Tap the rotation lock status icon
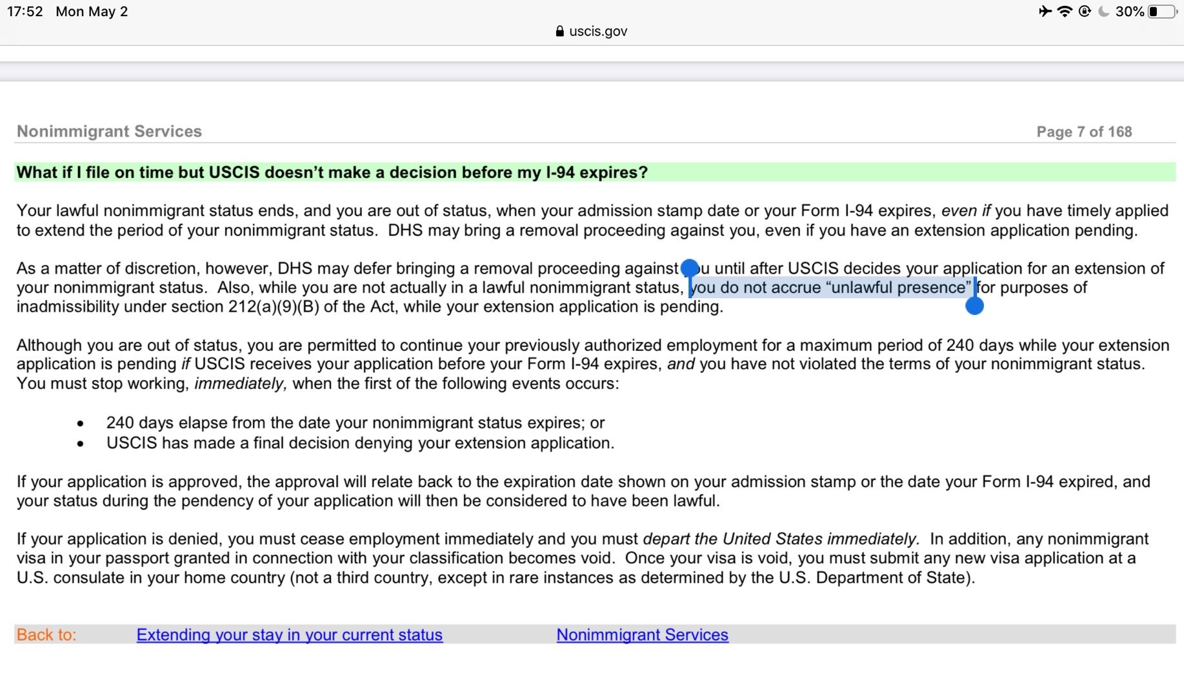The height and width of the screenshot is (673, 1184). pyautogui.click(x=1085, y=11)
